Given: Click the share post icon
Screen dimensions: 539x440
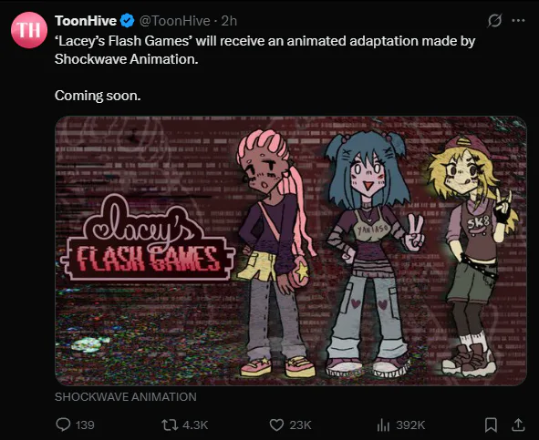Looking at the screenshot, I should [518, 425].
